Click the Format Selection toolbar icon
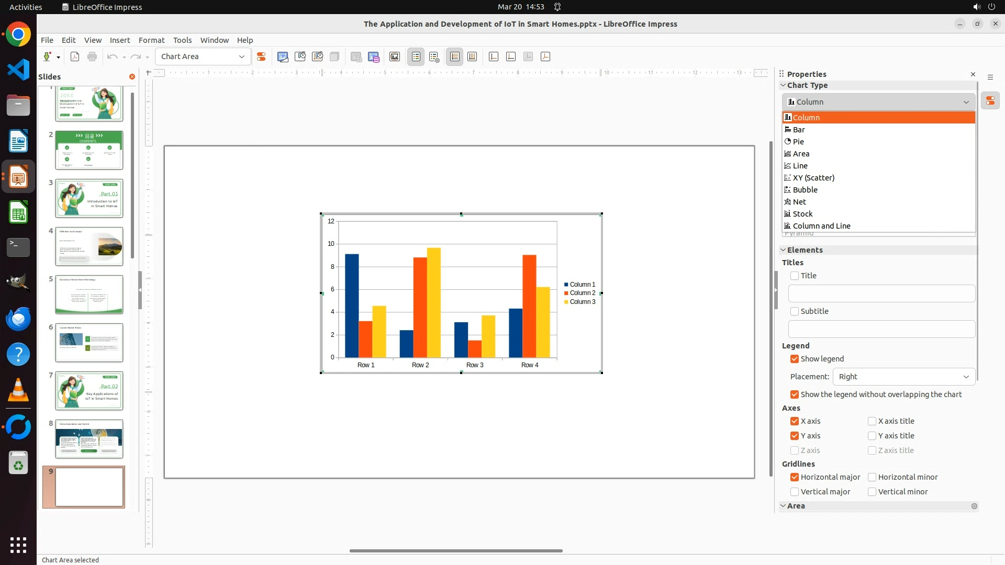This screenshot has width=1005, height=565. [261, 56]
